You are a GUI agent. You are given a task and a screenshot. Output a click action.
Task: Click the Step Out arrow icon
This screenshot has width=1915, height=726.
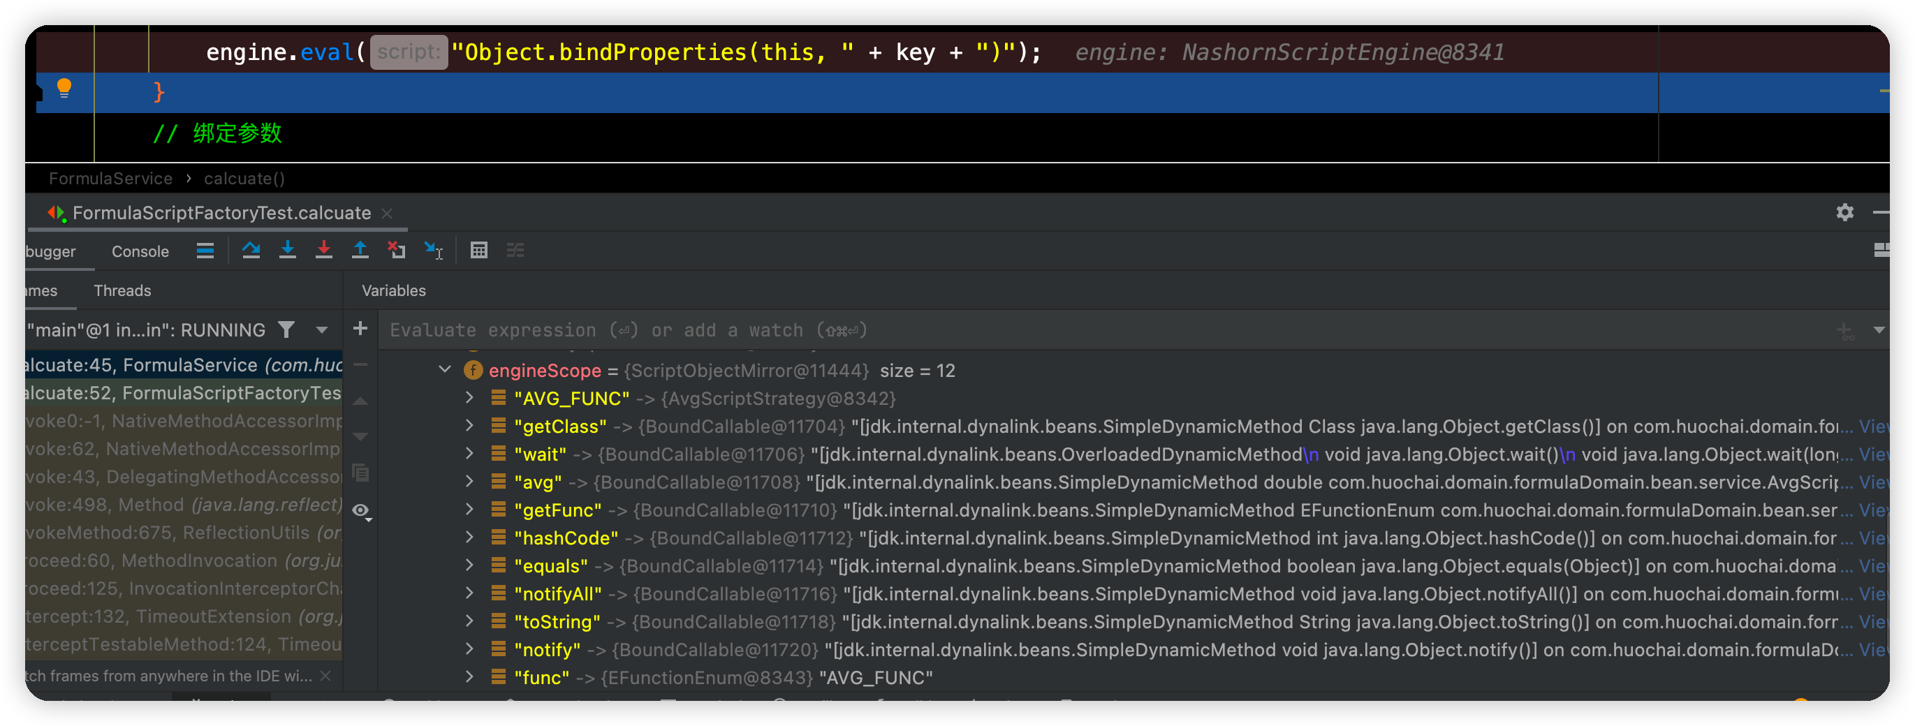coord(360,251)
